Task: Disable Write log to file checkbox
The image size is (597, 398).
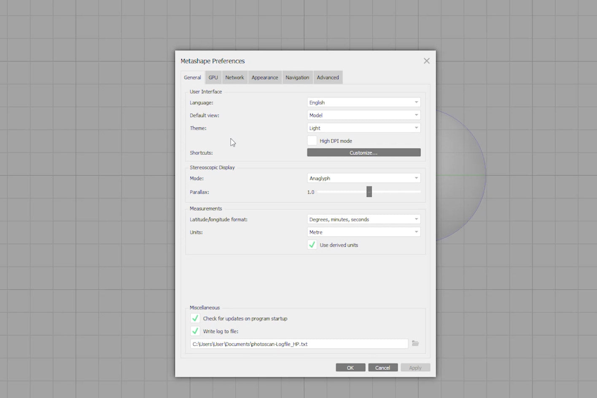Action: [x=195, y=331]
